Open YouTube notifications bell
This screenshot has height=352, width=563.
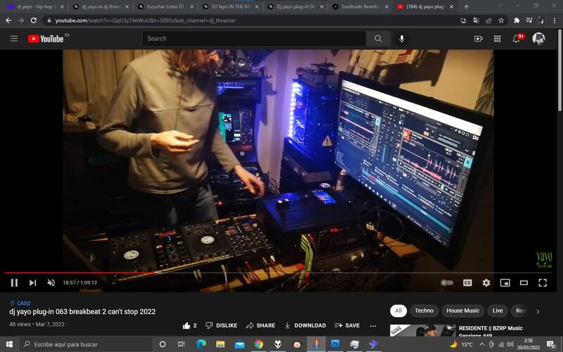tap(516, 39)
